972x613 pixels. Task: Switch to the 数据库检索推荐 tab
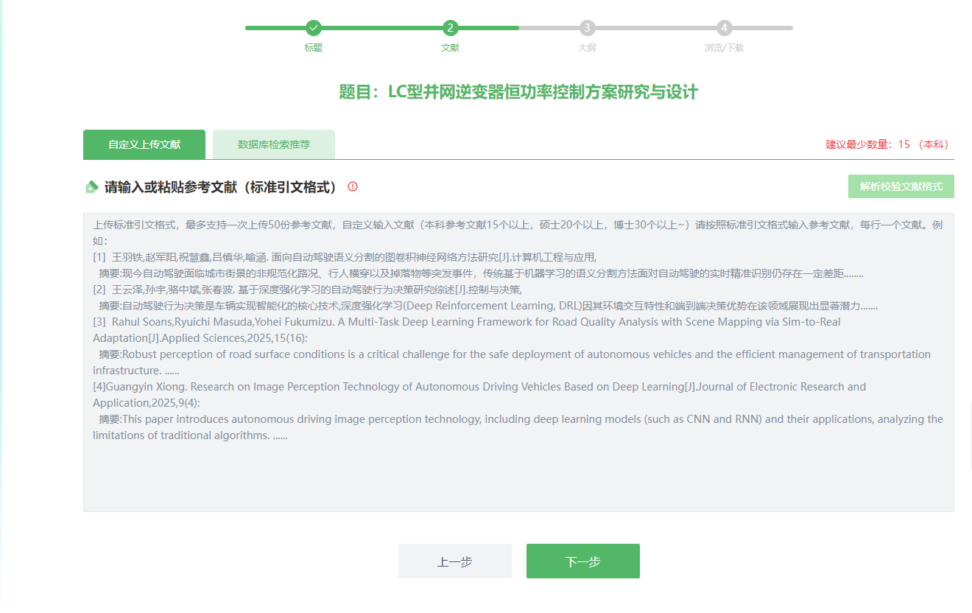pyautogui.click(x=274, y=144)
